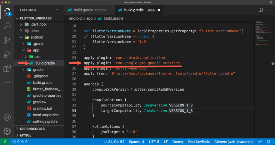Collapse the android folder

click(x=21, y=37)
